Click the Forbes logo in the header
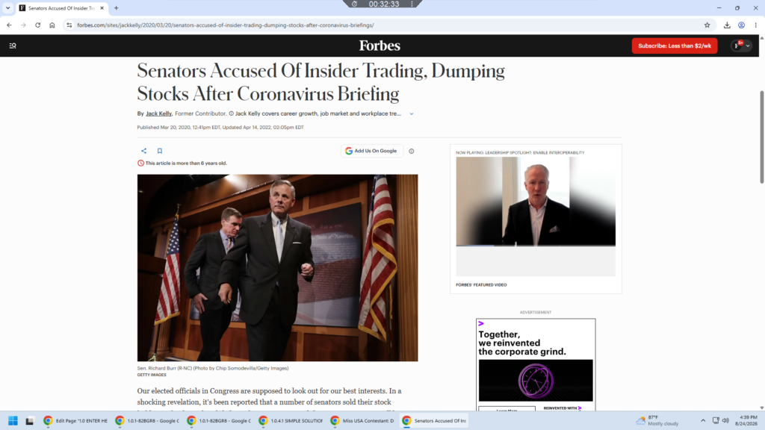 [380, 46]
